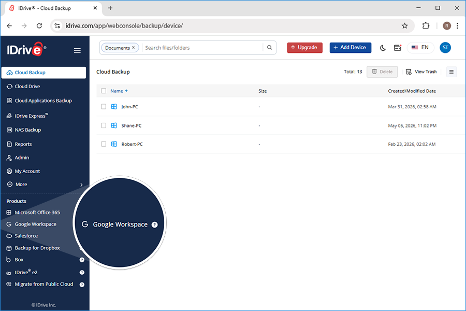The image size is (466, 311).
Task: Reload the page in browser
Action: [x=39, y=26]
